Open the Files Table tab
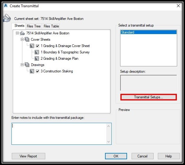Image resolution: width=185 pixels, height=165 pixels. [51, 26]
